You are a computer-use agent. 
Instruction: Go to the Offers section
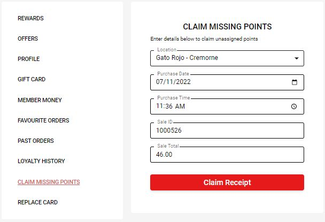28,39
